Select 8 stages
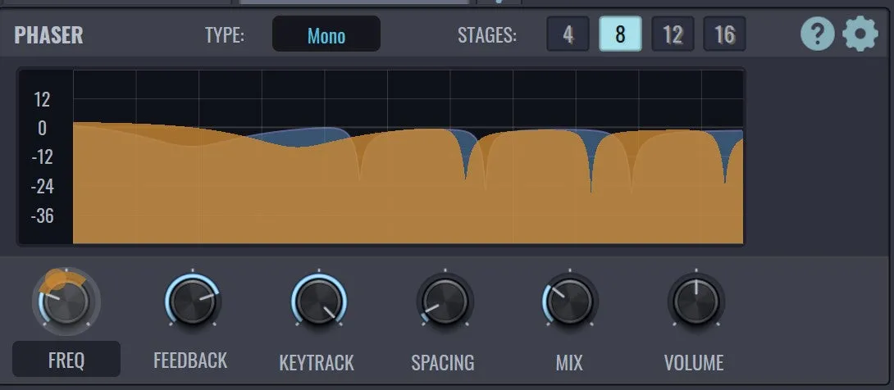 (x=620, y=34)
